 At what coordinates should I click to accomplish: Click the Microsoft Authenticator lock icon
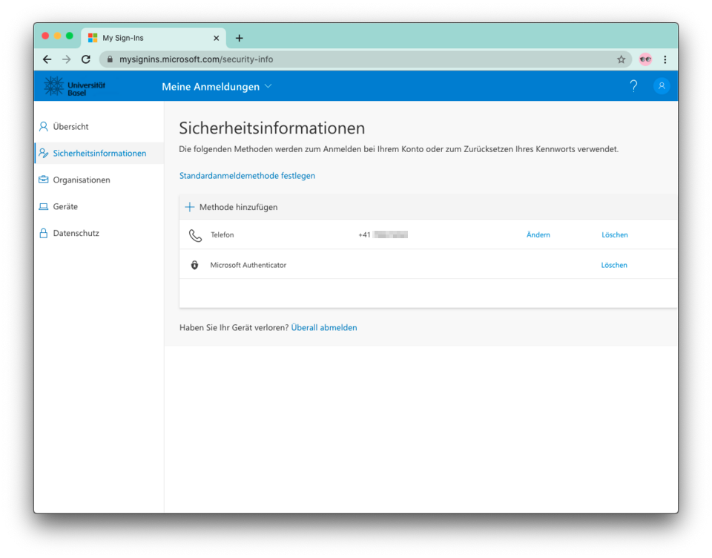click(195, 265)
